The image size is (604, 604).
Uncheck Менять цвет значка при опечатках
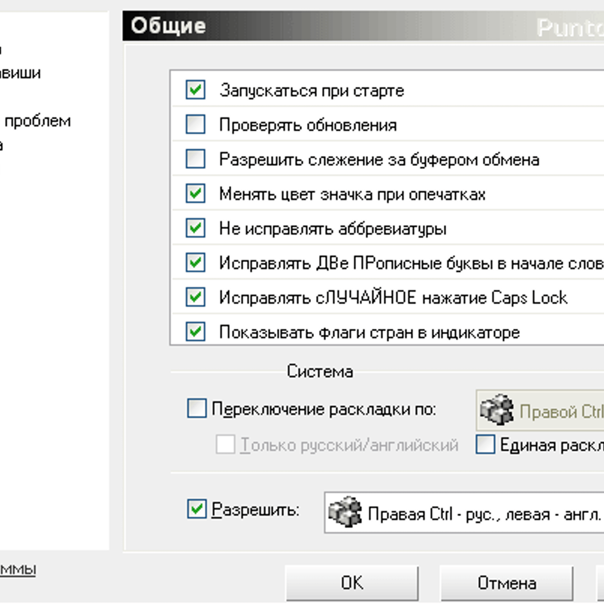coord(196,193)
